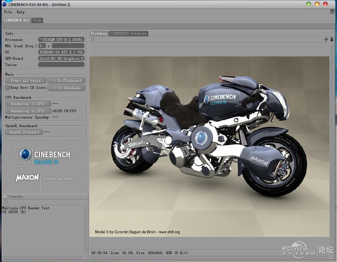337x262 pixels.
Task: Click the rendered motorcycle picture
Action: pos(209,147)
